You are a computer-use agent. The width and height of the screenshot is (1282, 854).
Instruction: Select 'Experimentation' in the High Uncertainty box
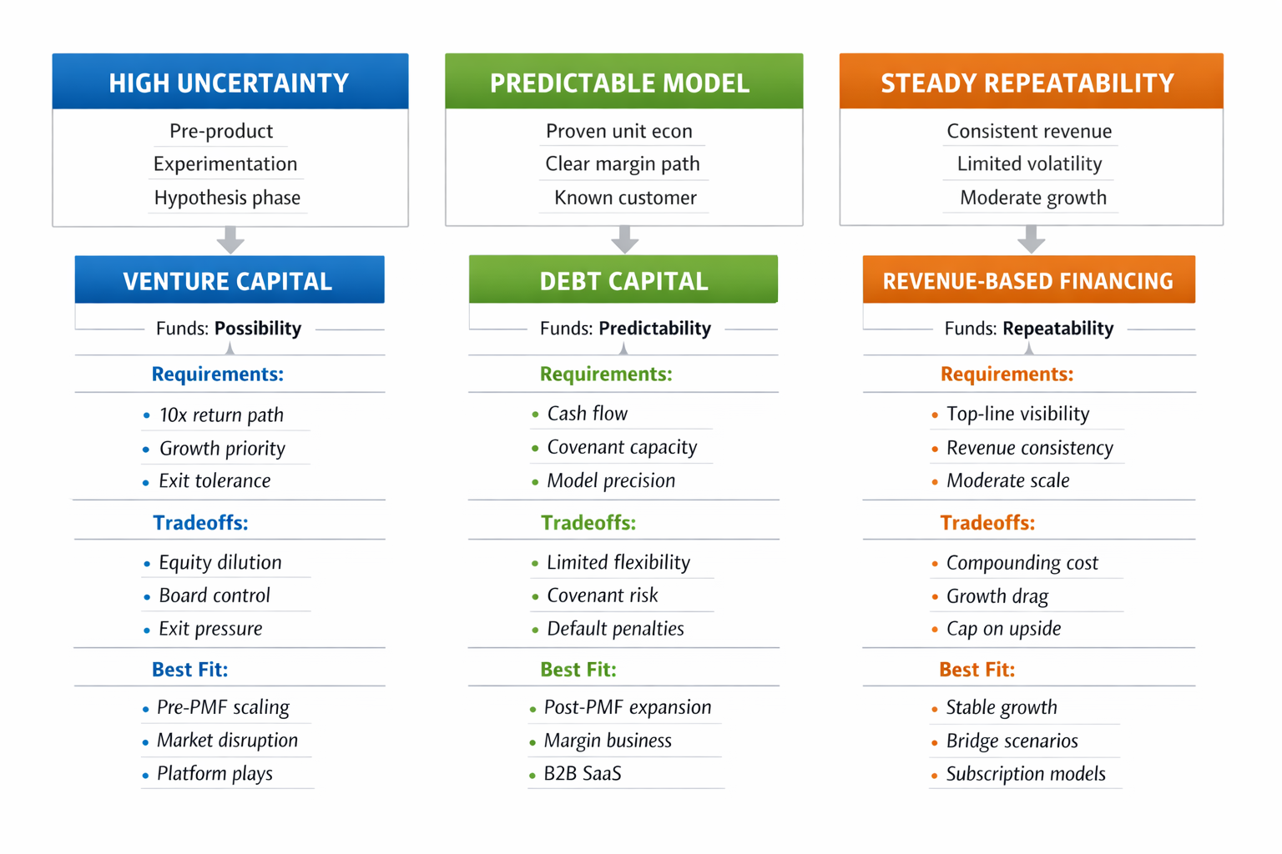pos(225,164)
